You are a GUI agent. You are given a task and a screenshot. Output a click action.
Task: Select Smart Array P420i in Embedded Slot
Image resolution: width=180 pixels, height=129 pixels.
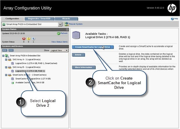[x=25, y=56]
